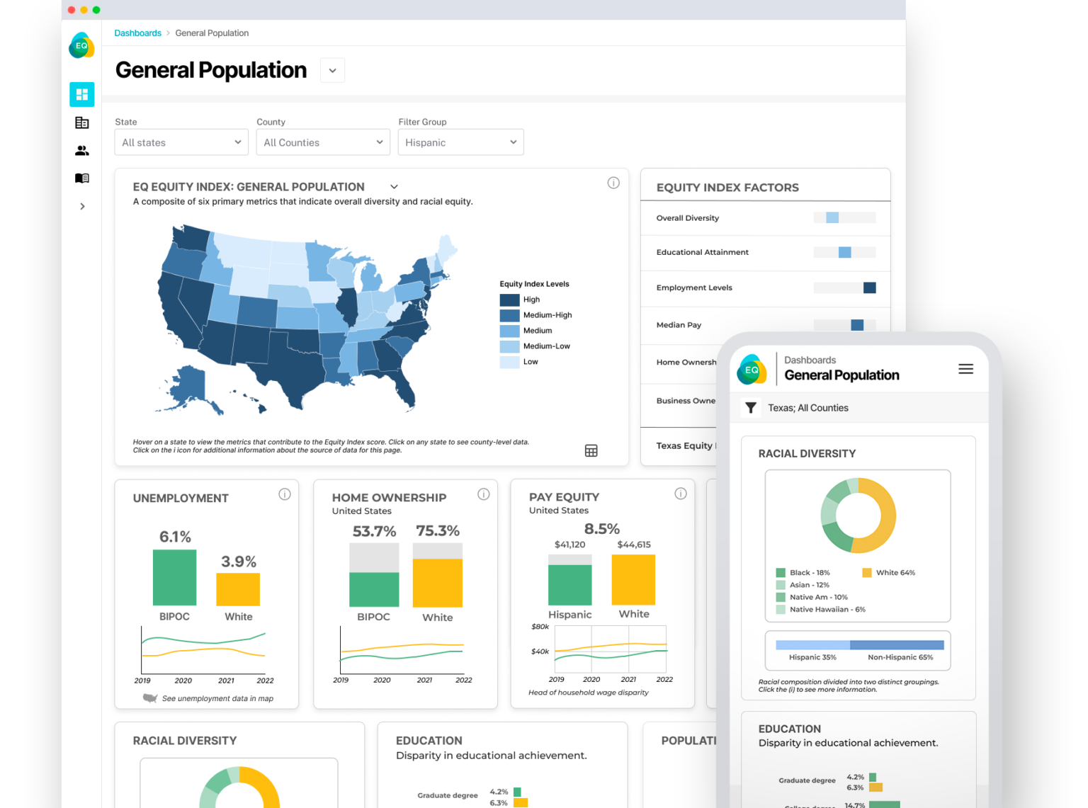This screenshot has width=1088, height=808.
Task: Open the hamburger menu on the mobile view
Action: 965,369
